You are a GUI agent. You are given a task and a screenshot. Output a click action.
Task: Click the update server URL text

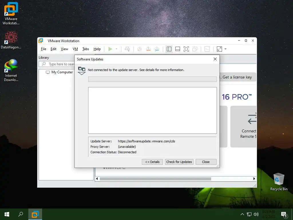click(146, 141)
